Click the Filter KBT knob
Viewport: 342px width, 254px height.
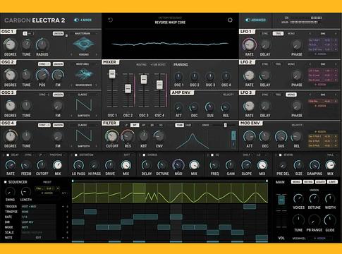143,136
